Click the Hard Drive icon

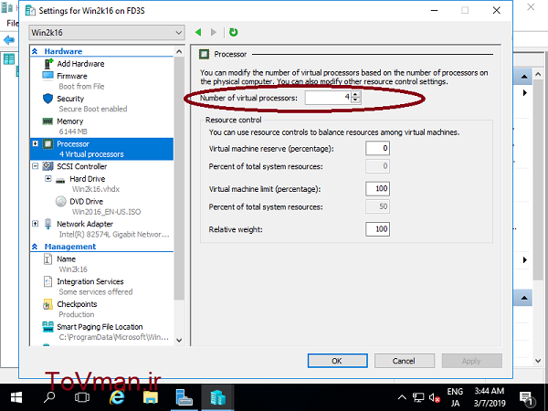[x=60, y=180]
